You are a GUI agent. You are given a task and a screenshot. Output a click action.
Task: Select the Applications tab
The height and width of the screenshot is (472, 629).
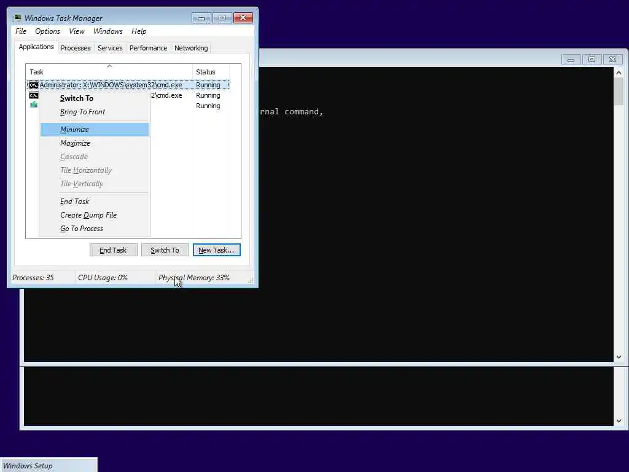tap(36, 47)
